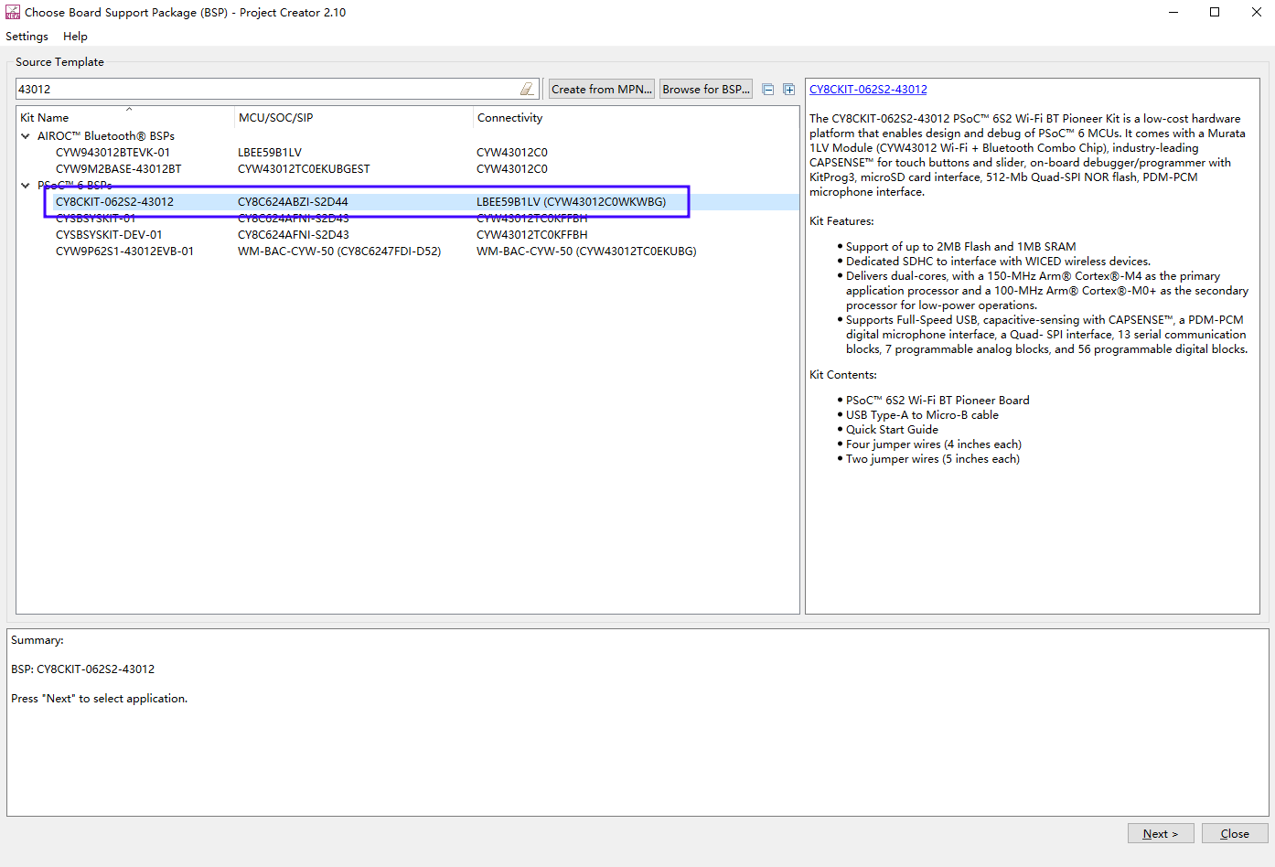Click the CY8C624ABZI-S2D44 cell

click(293, 201)
